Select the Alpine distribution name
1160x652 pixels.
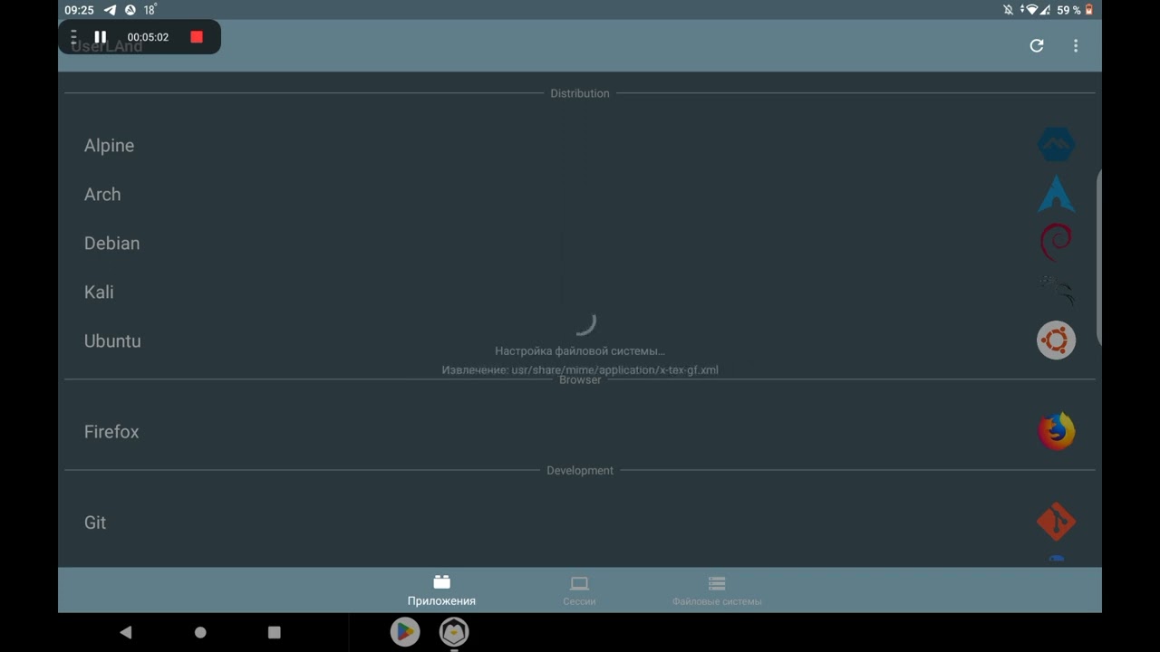pos(109,146)
